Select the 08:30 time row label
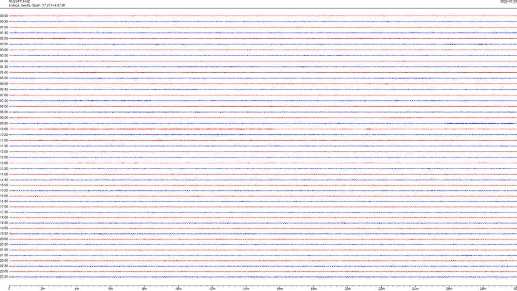 click(x=4, y=112)
